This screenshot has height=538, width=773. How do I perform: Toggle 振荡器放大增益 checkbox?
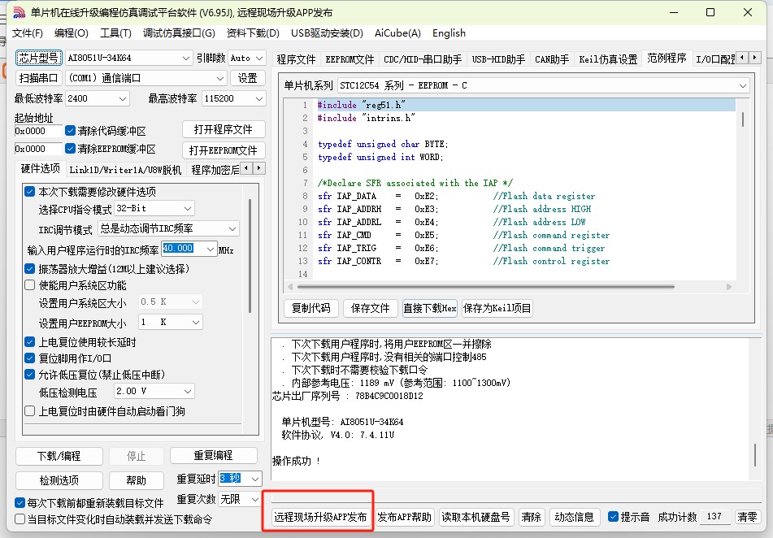[29, 269]
